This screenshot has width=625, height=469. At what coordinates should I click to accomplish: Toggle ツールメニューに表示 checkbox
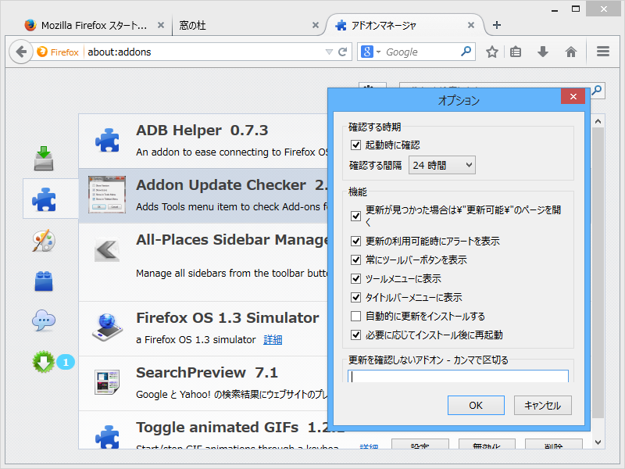(355, 279)
